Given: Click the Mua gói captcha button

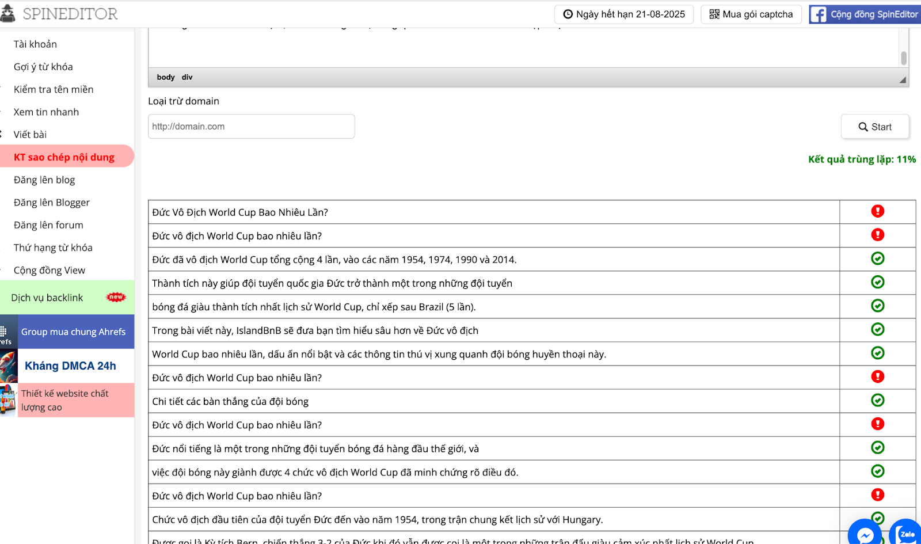Looking at the screenshot, I should click(x=751, y=14).
